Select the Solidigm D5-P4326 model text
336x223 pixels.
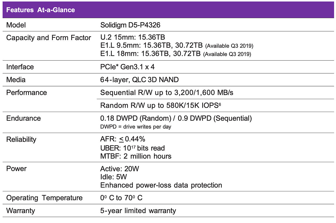(131, 25)
